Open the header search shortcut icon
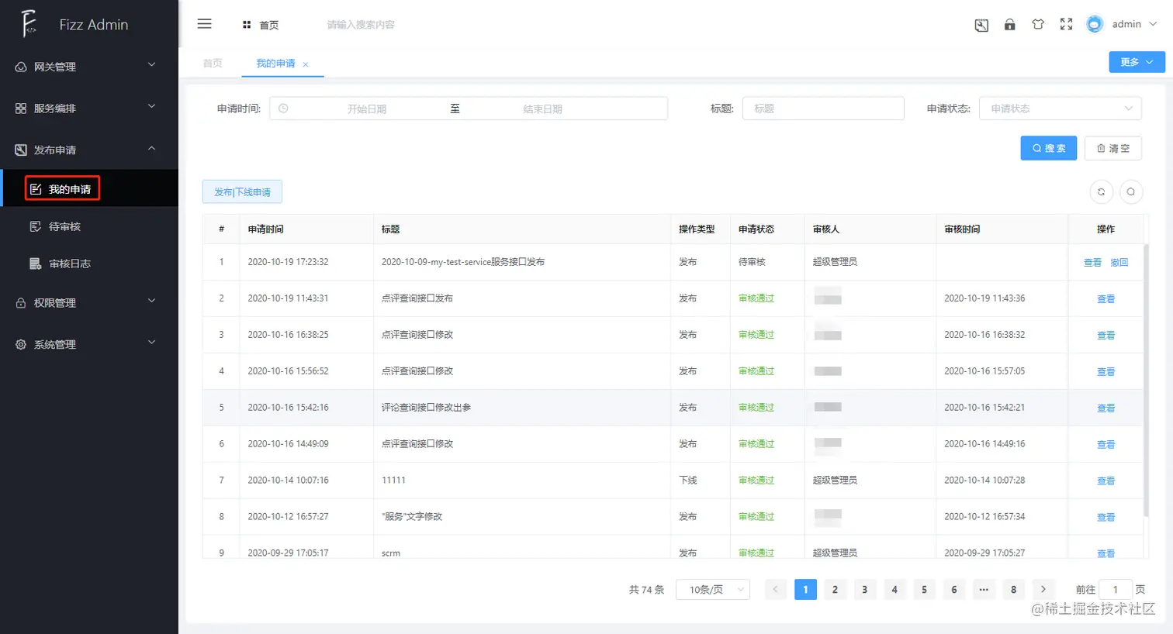This screenshot has height=634, width=1173. 981,25
